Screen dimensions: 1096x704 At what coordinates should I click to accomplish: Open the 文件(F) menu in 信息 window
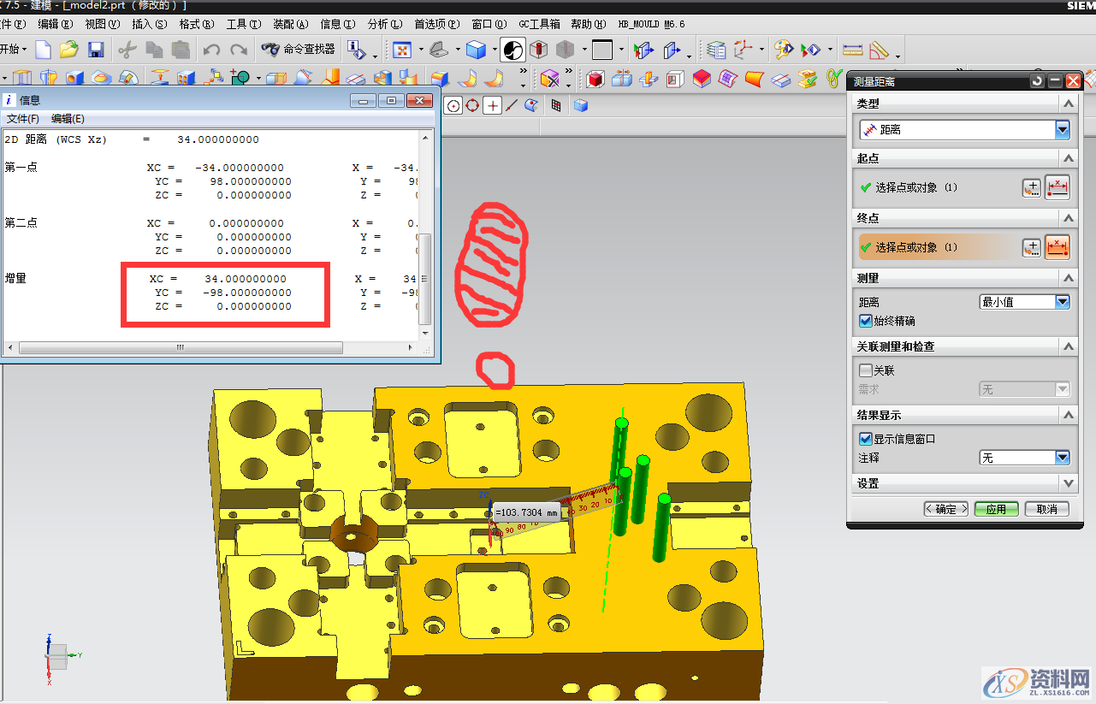point(23,119)
